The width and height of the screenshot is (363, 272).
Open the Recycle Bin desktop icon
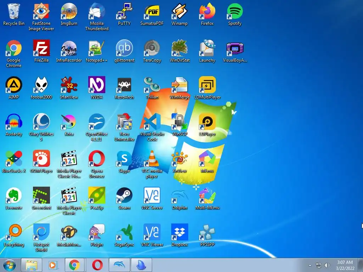[x=14, y=11]
